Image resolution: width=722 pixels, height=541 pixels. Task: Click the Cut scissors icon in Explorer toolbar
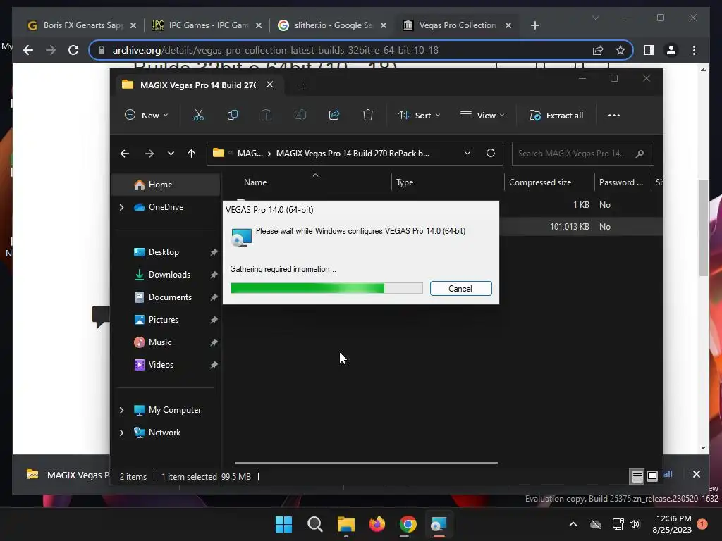(198, 115)
